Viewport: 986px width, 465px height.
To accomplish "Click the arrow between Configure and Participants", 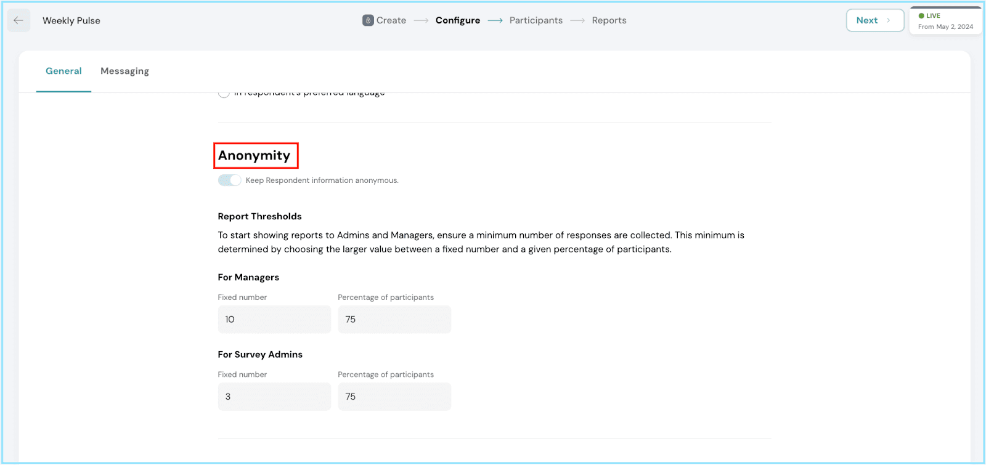I will tap(495, 20).
